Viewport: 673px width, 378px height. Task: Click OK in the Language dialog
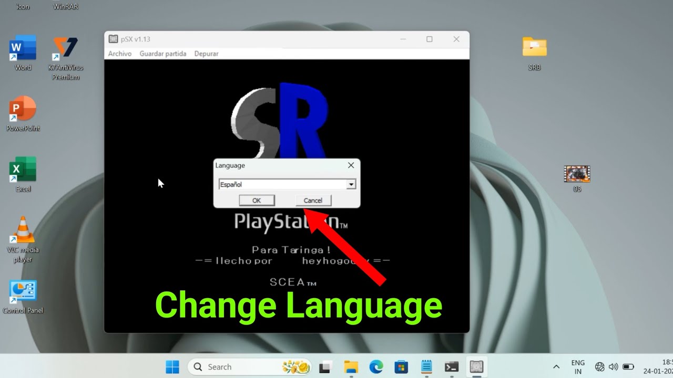click(257, 201)
